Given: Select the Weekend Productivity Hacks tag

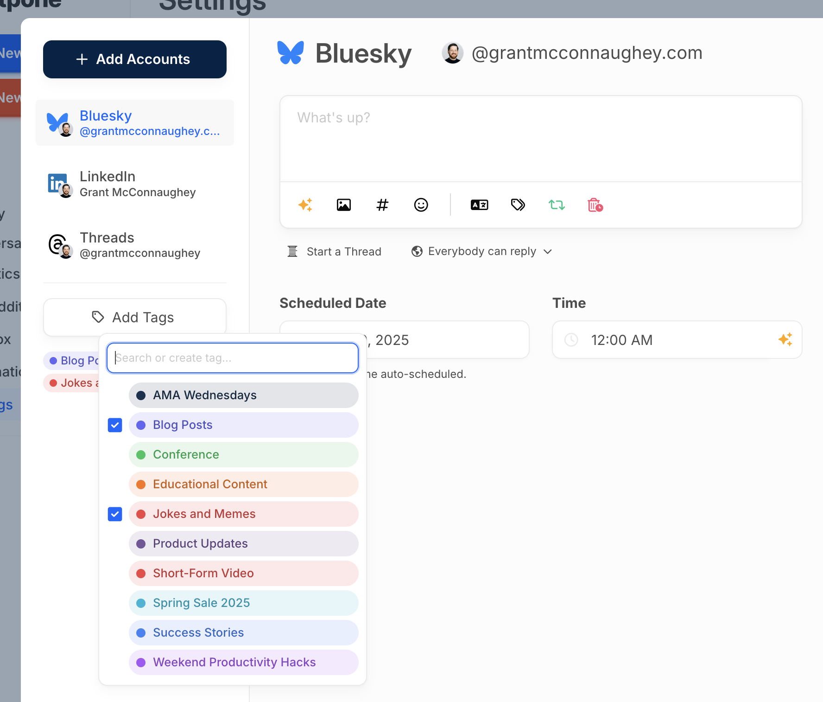Looking at the screenshot, I should tap(244, 662).
